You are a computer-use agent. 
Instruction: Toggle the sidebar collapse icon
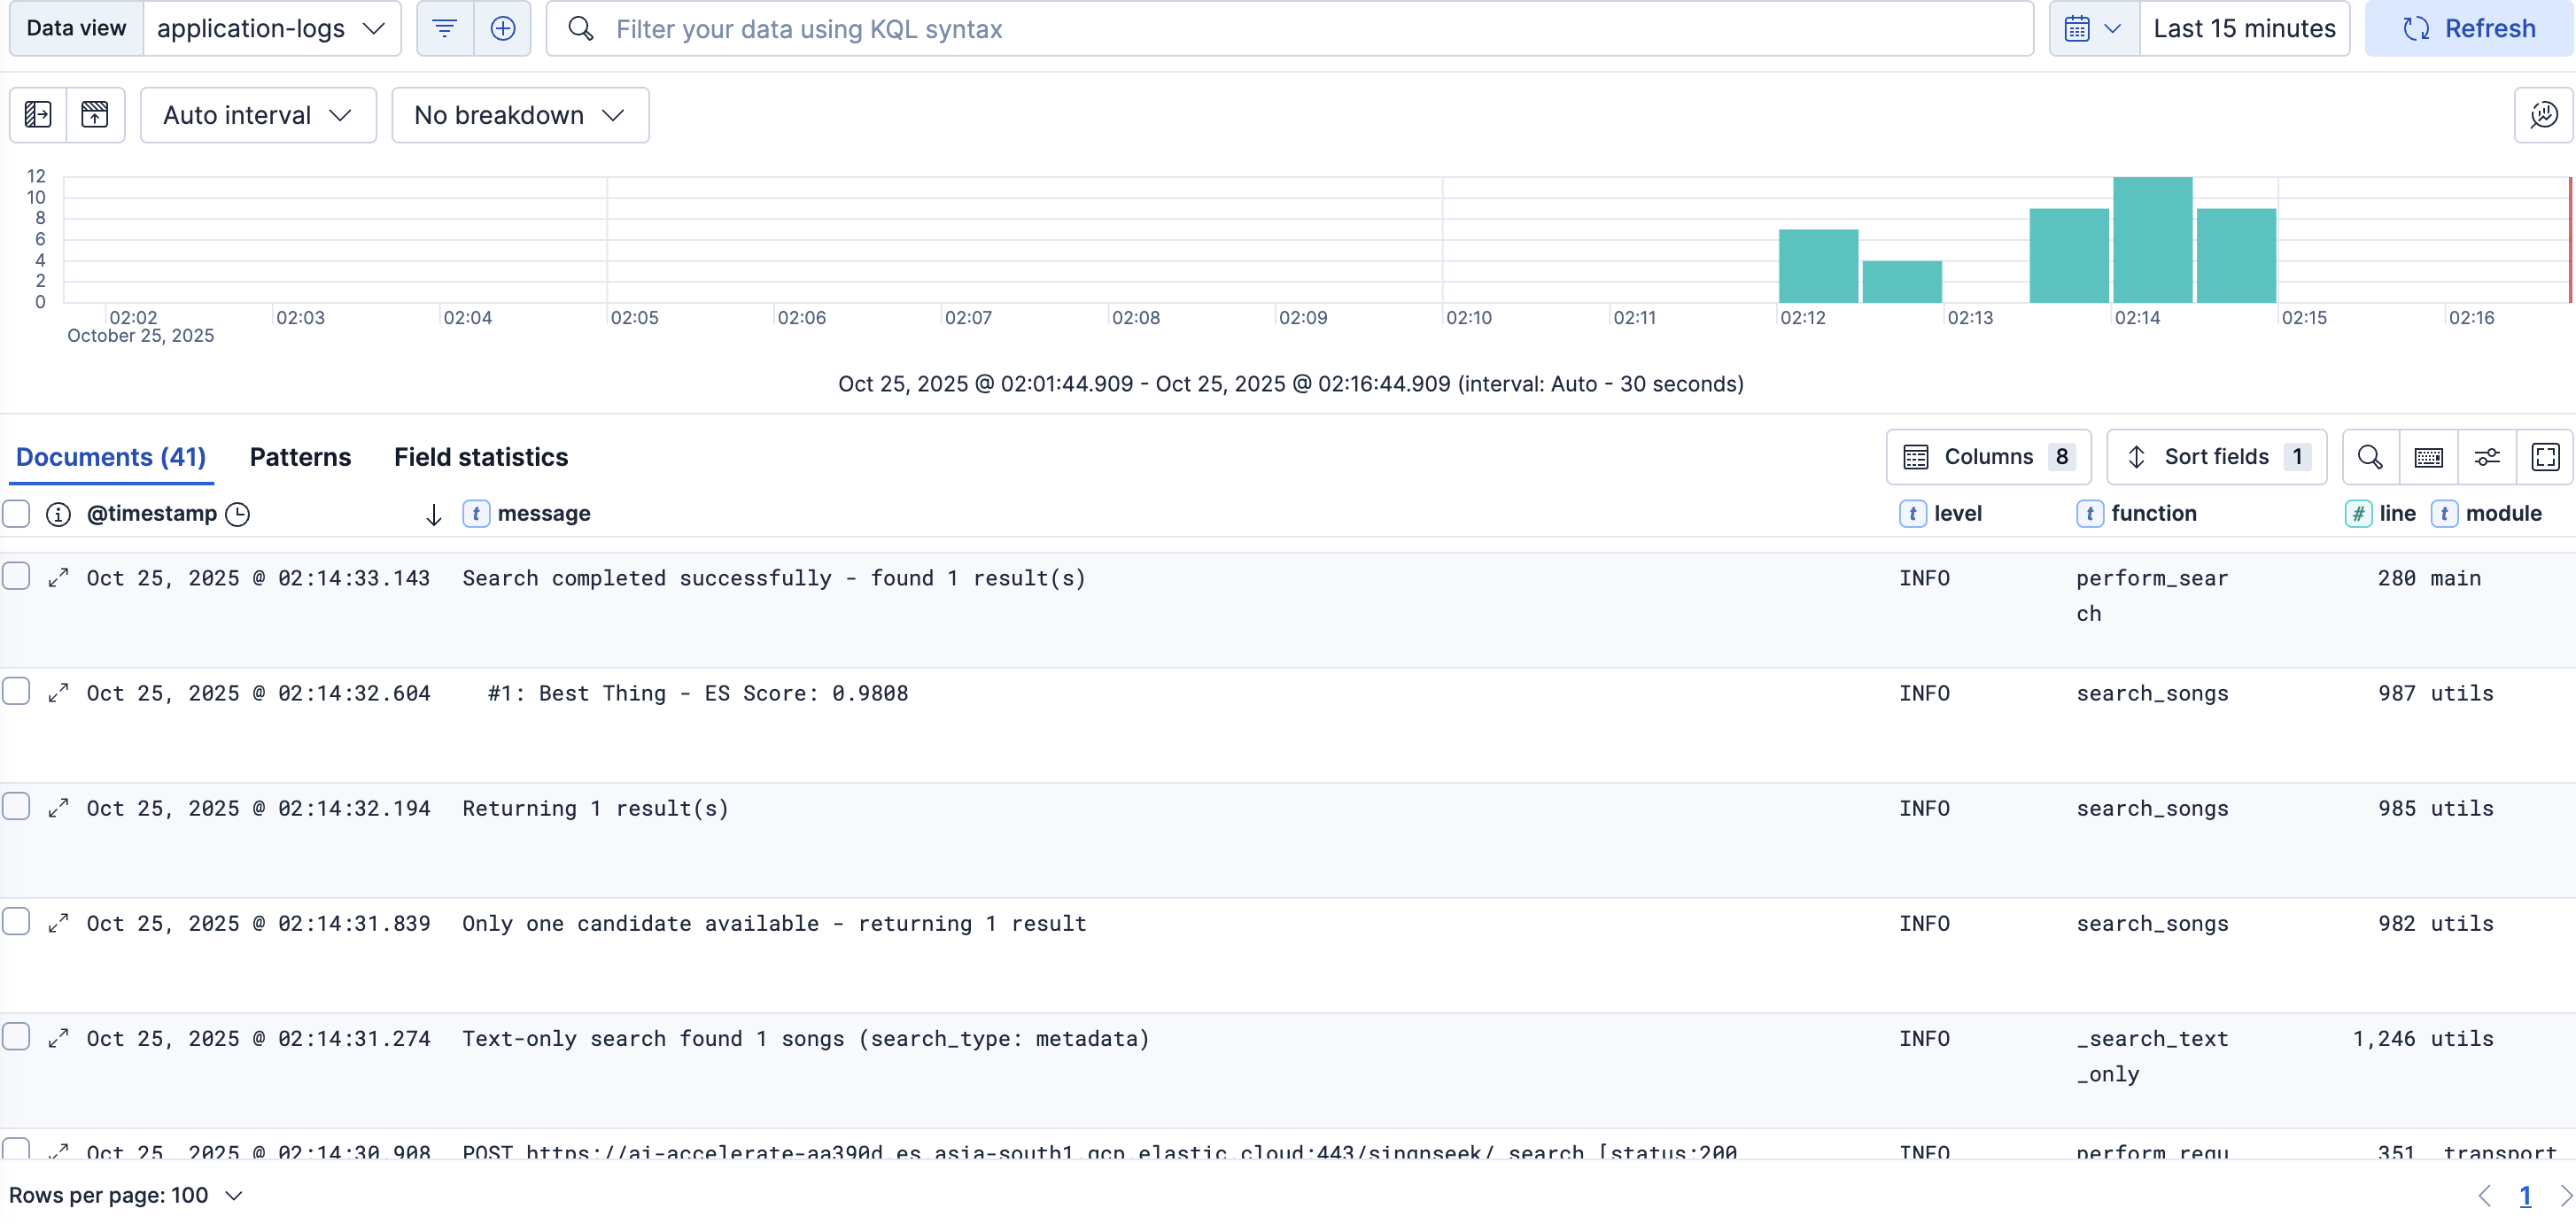(x=38, y=115)
